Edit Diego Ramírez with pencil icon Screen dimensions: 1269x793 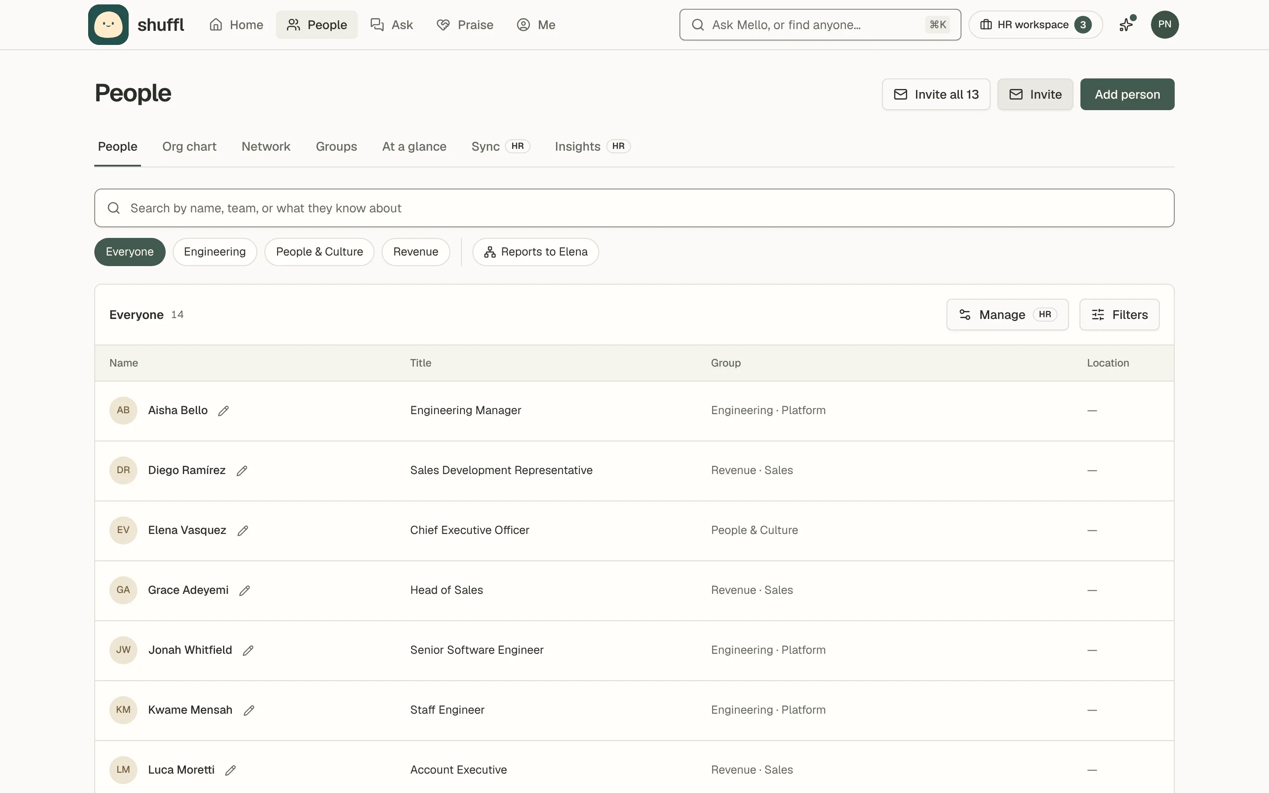click(242, 471)
